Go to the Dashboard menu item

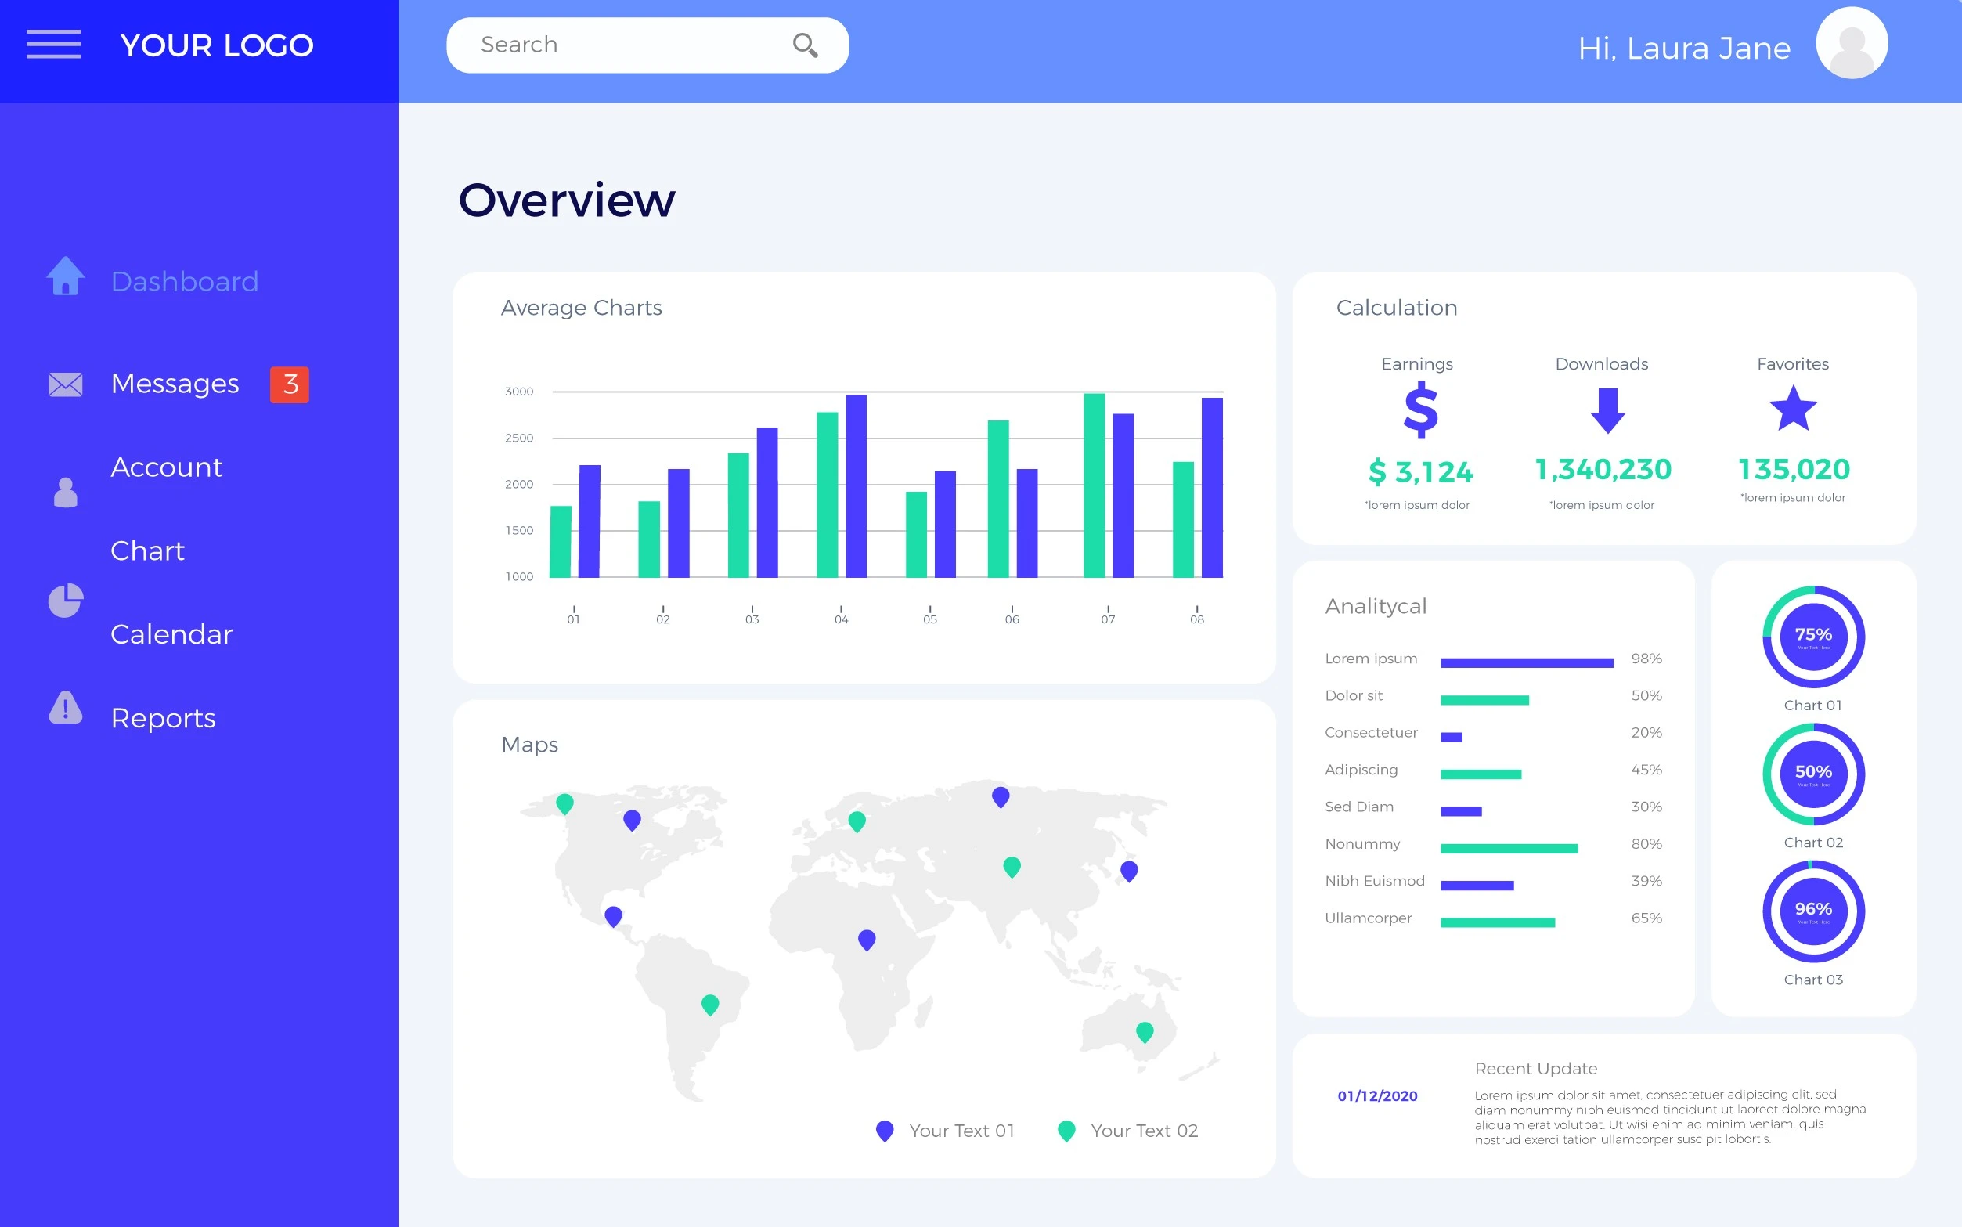click(184, 282)
